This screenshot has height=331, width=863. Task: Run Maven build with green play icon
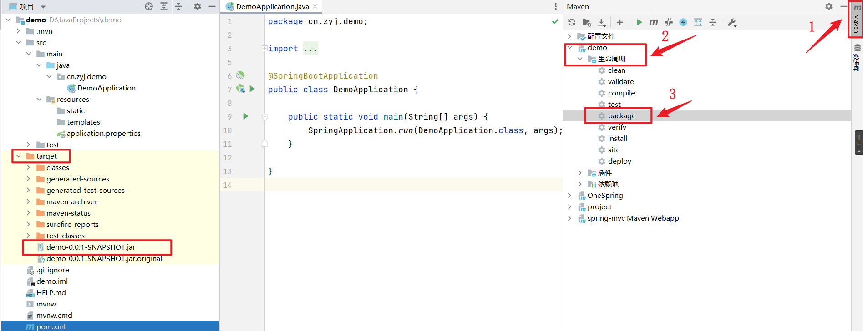tap(639, 22)
